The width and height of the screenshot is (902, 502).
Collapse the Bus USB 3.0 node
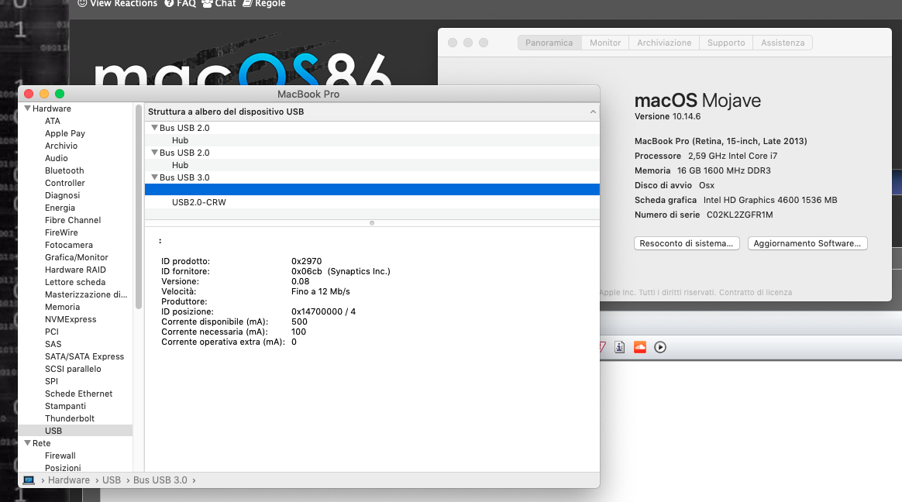[x=154, y=177]
